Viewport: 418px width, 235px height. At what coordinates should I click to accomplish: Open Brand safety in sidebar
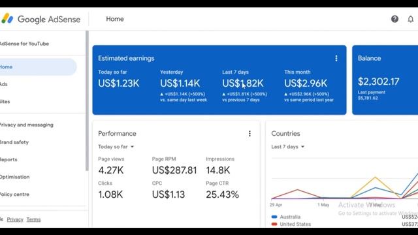(x=14, y=142)
